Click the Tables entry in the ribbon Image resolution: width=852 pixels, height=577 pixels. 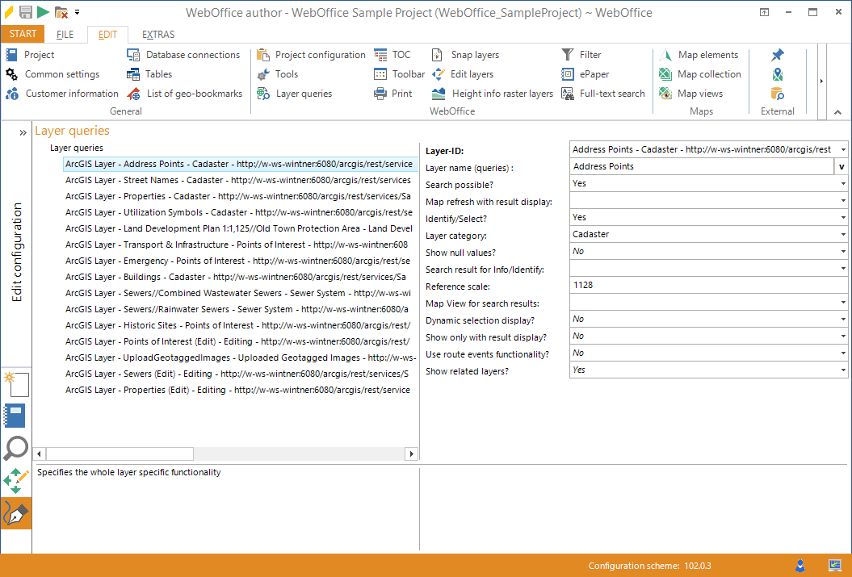click(x=155, y=73)
